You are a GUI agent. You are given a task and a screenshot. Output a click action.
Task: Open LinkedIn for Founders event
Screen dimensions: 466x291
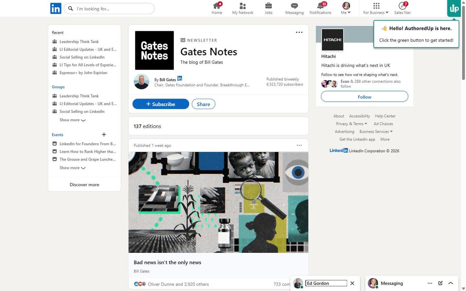click(x=88, y=144)
